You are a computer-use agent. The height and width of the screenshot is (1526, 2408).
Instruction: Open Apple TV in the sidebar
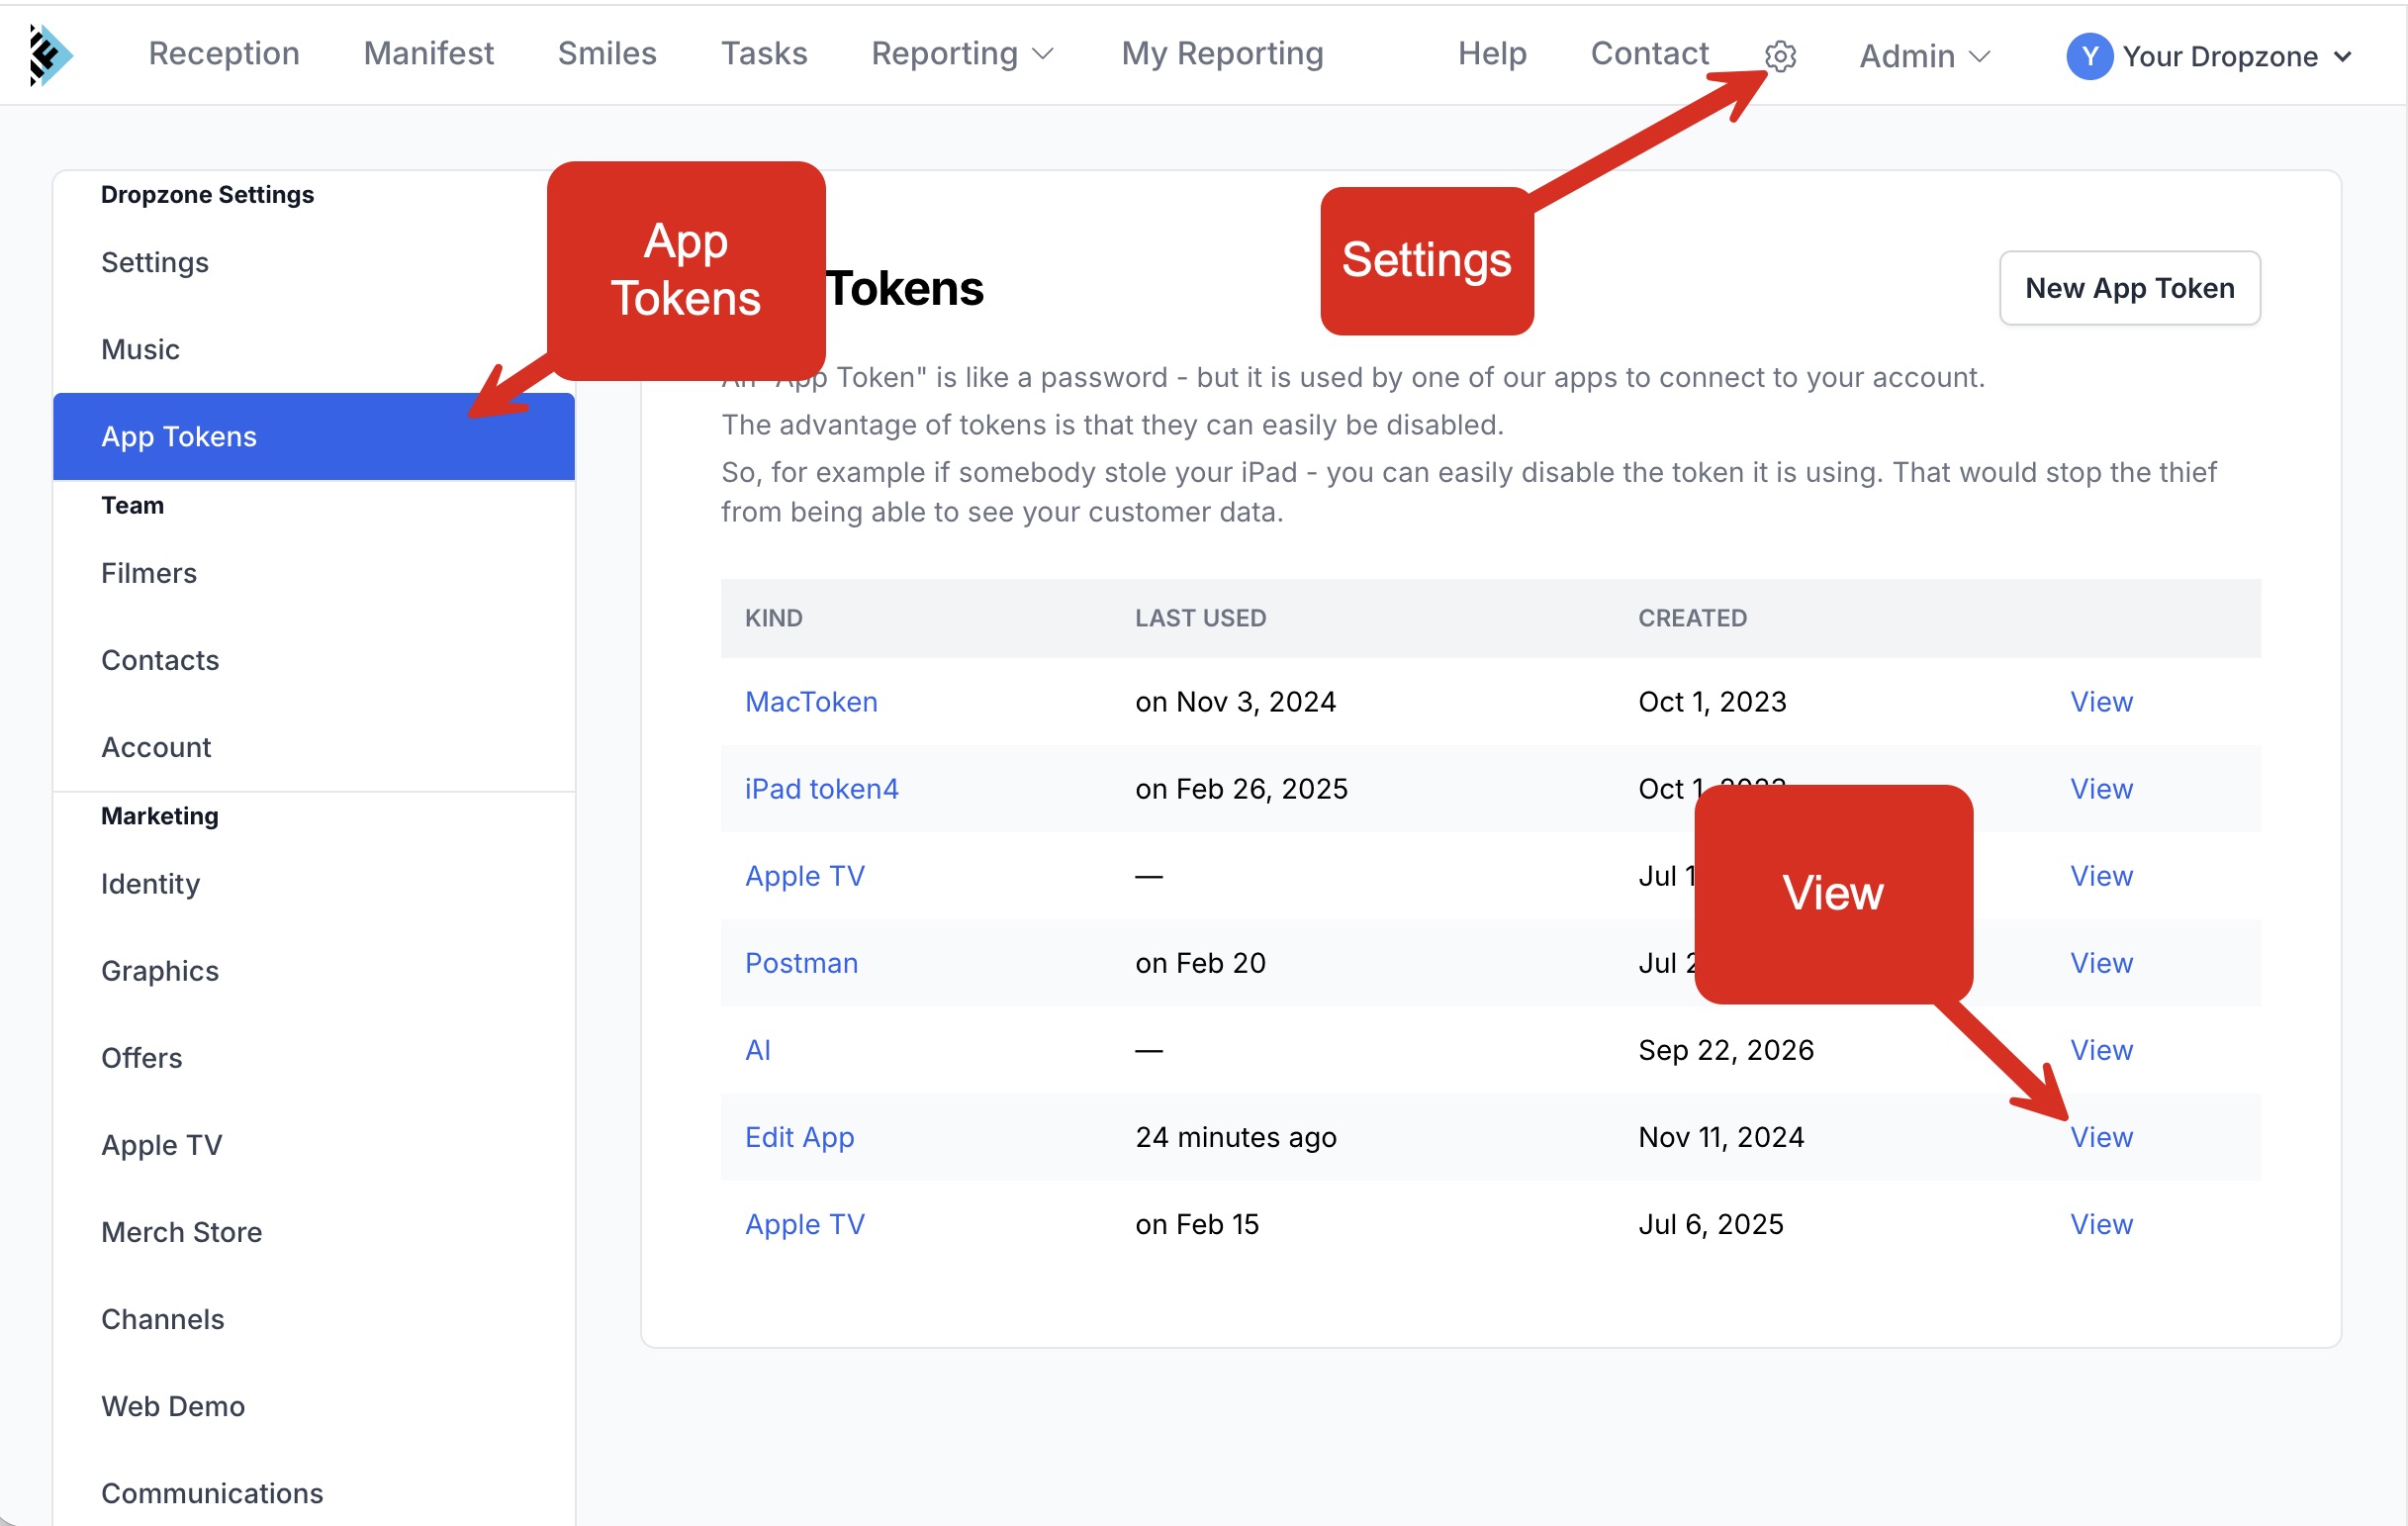[314, 1146]
